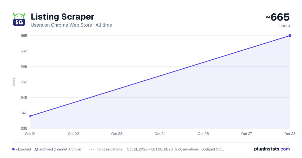Image resolution: width=302 pixels, height=158 pixels.
Task: Click the y-axis label 665
Action: [24, 36]
